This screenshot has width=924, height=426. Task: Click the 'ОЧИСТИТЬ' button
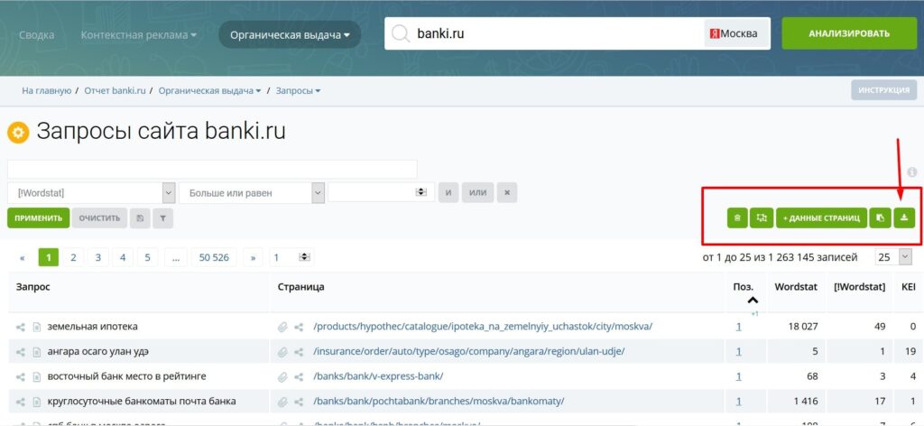pos(99,218)
